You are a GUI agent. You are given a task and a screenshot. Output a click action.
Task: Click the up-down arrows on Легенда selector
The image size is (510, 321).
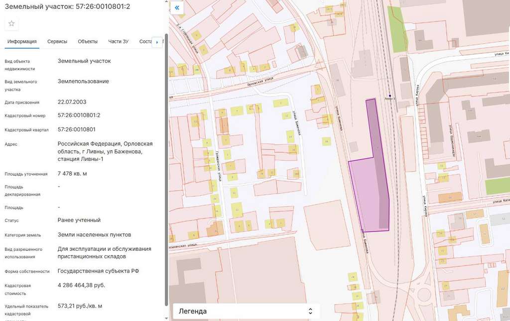click(310, 311)
